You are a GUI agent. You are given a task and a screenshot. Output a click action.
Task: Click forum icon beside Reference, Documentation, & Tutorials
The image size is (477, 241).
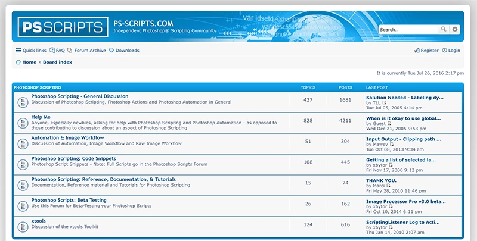[23, 186]
